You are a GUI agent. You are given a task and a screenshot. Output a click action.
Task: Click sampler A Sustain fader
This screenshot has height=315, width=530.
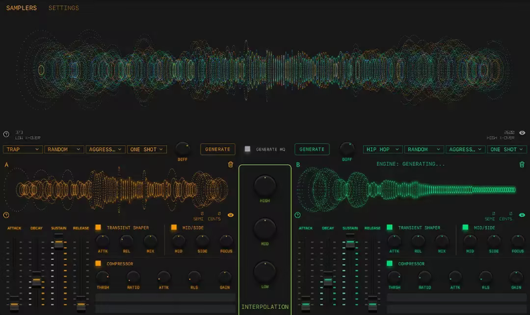58,241
